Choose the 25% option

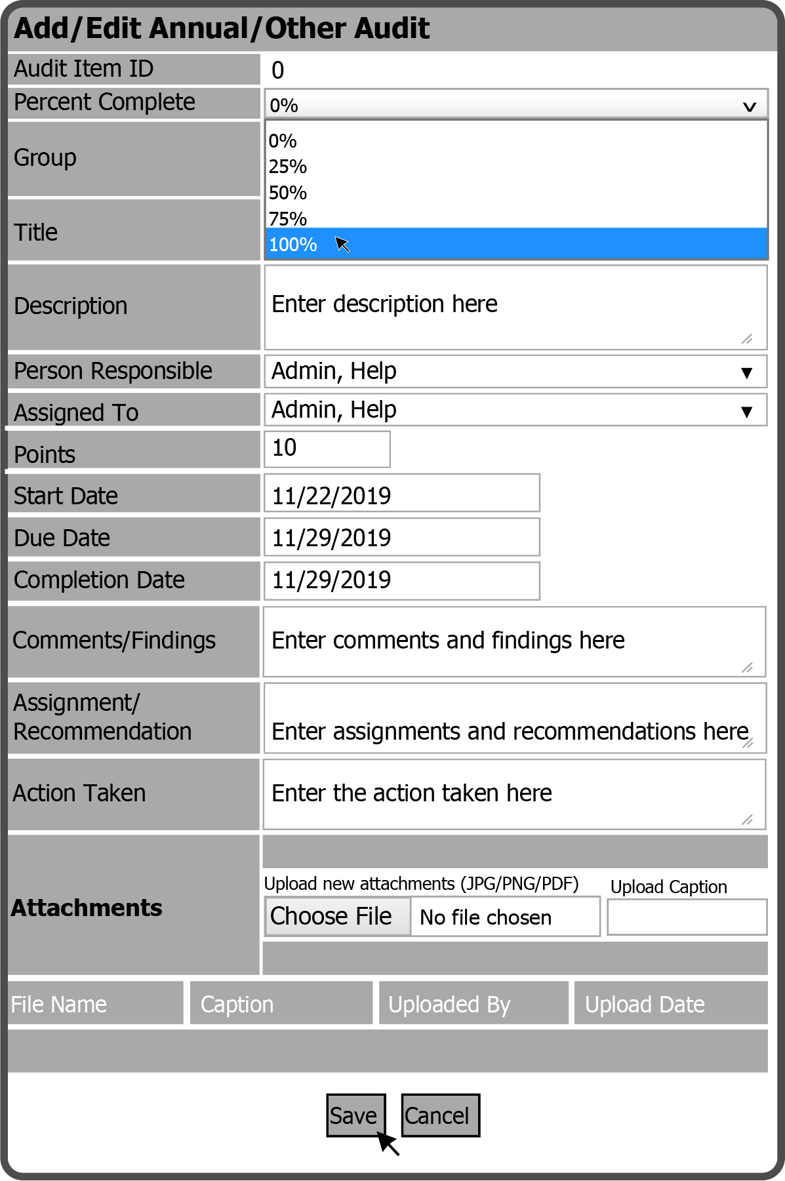tap(288, 167)
